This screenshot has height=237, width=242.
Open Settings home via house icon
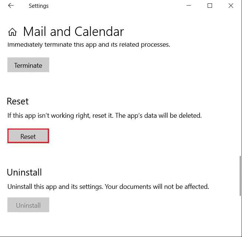coord(12,32)
